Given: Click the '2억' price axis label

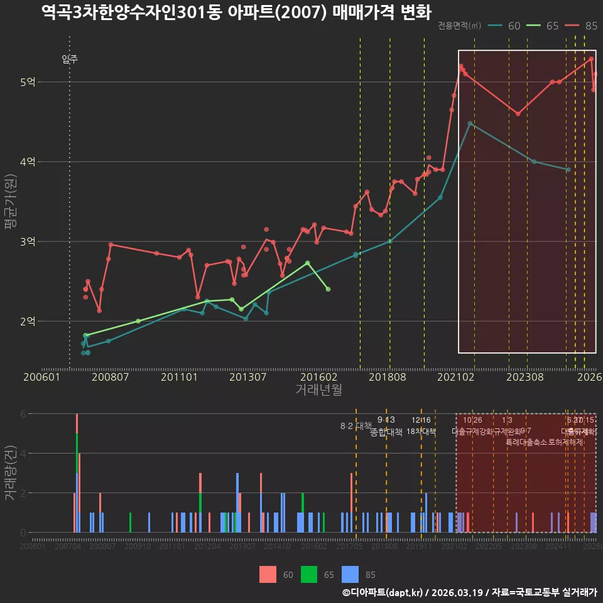Looking at the screenshot, I should click(28, 321).
